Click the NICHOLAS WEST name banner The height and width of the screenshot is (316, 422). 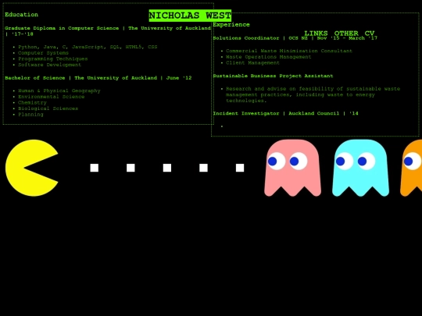pos(190,16)
